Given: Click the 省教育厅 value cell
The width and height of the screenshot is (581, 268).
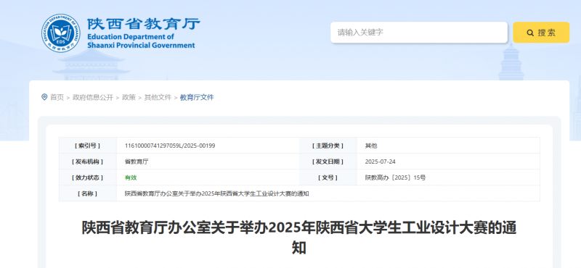Looking at the screenshot, I should [208, 162].
